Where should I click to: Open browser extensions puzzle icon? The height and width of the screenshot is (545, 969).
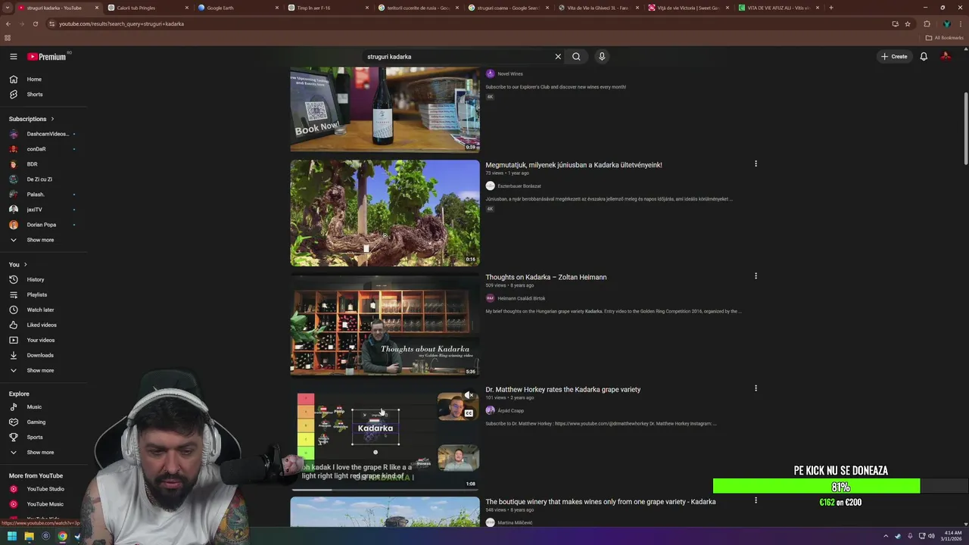coord(927,23)
